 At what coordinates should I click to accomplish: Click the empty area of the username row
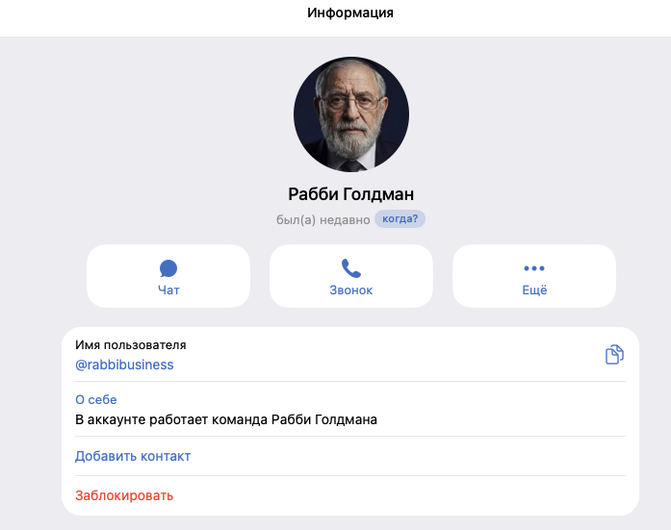385,354
